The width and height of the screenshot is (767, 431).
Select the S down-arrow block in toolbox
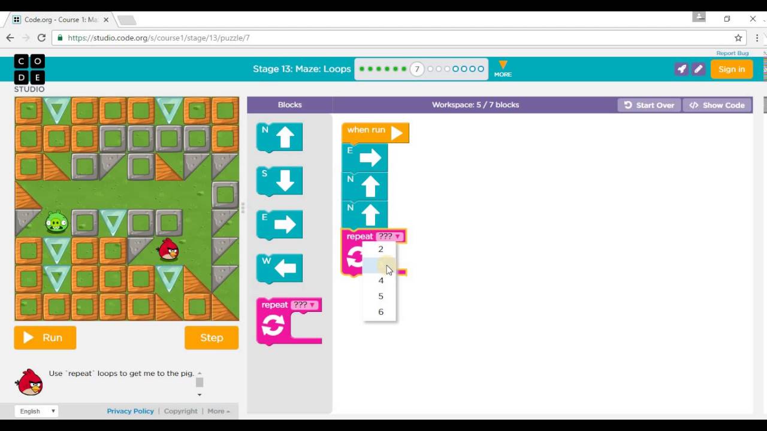click(279, 181)
